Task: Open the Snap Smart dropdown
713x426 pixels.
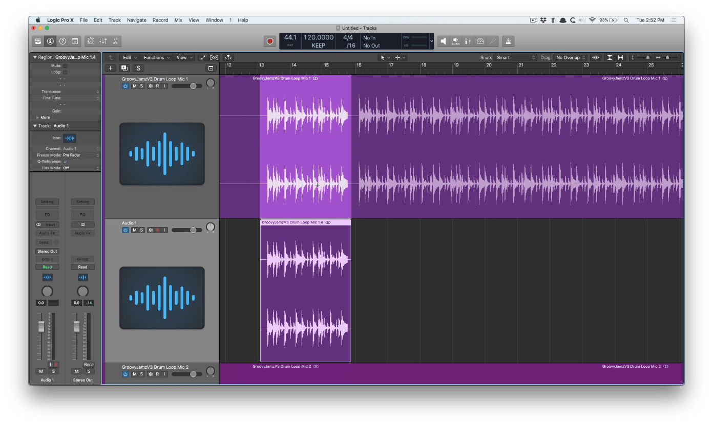Action: [x=516, y=58]
